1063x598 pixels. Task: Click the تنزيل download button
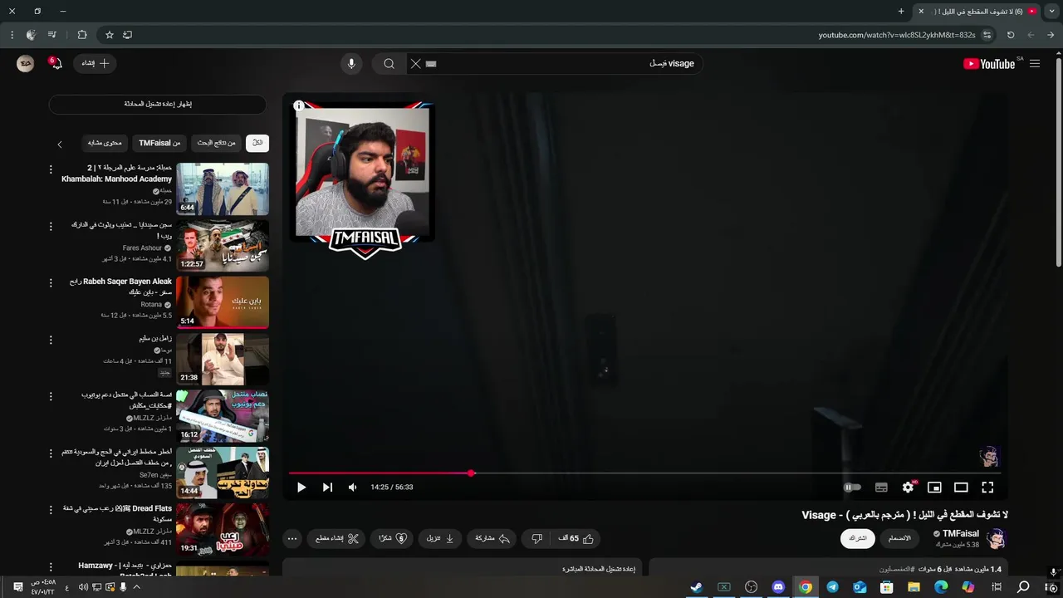pyautogui.click(x=440, y=538)
